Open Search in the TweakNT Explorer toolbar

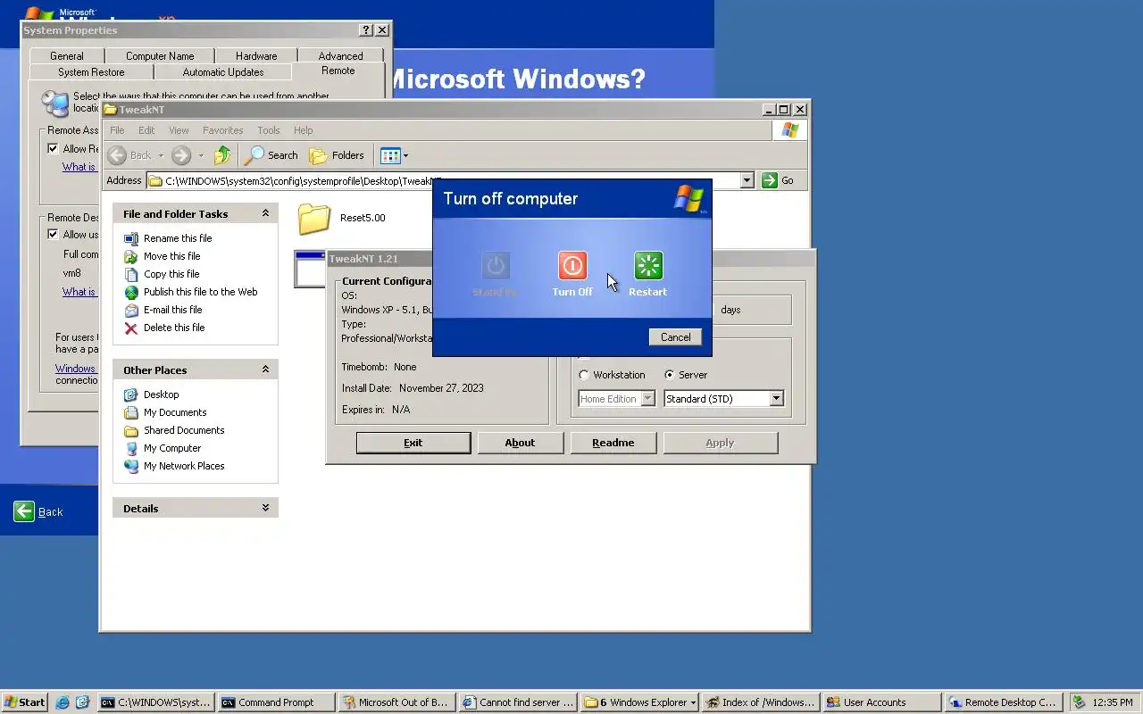click(x=271, y=155)
